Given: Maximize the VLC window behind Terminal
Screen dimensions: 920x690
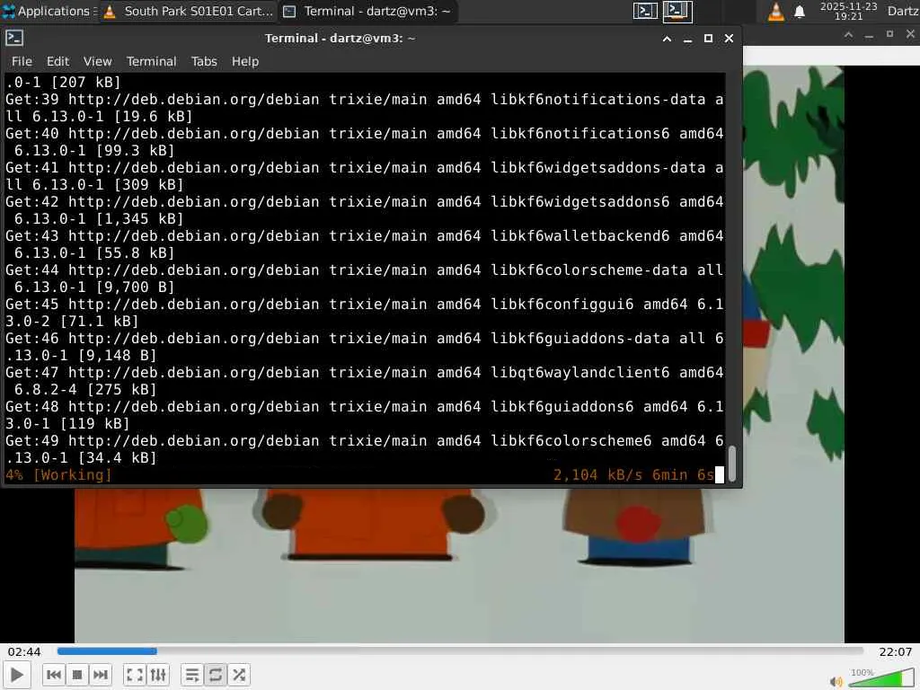Looking at the screenshot, I should click(889, 35).
